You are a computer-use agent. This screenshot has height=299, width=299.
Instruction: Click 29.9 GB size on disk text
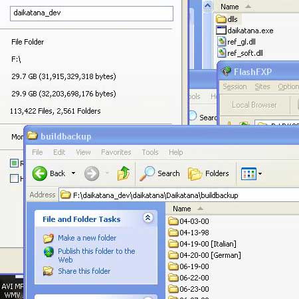coord(64,94)
